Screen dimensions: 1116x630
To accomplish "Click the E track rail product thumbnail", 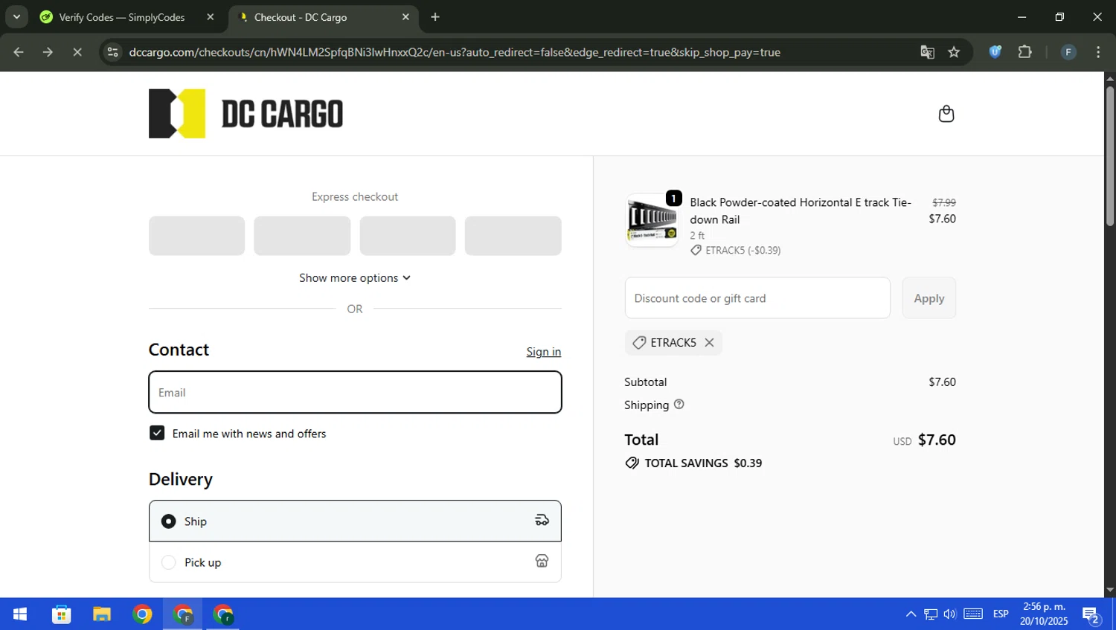I will pyautogui.click(x=652, y=221).
